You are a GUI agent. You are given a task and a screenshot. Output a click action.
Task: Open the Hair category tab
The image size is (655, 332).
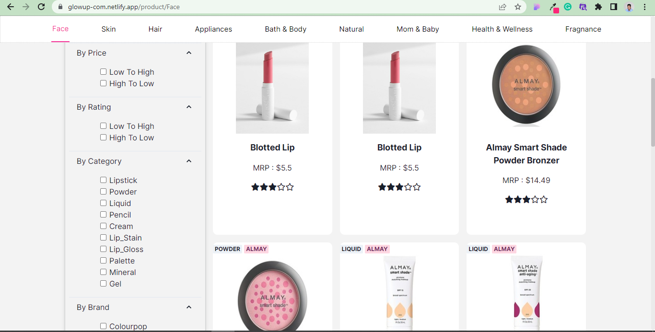point(155,29)
